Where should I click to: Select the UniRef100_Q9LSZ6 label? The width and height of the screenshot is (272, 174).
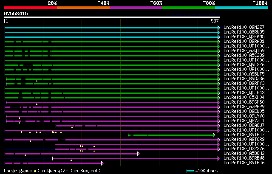pyautogui.click(x=244, y=65)
